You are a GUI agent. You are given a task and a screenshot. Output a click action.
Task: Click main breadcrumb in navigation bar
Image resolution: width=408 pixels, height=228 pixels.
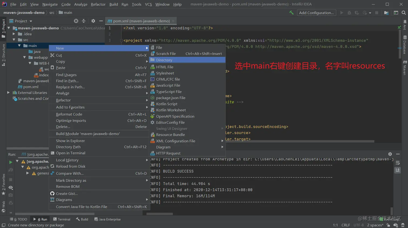point(65,13)
